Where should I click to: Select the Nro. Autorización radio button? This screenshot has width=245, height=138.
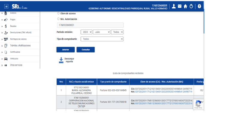pyautogui.click(x=58, y=19)
